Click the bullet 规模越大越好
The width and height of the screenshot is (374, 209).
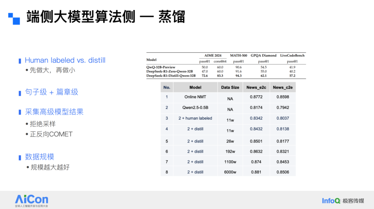click(50, 167)
